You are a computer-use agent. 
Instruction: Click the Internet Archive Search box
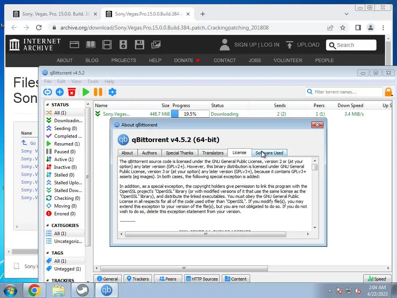pyautogui.click(x=351, y=45)
